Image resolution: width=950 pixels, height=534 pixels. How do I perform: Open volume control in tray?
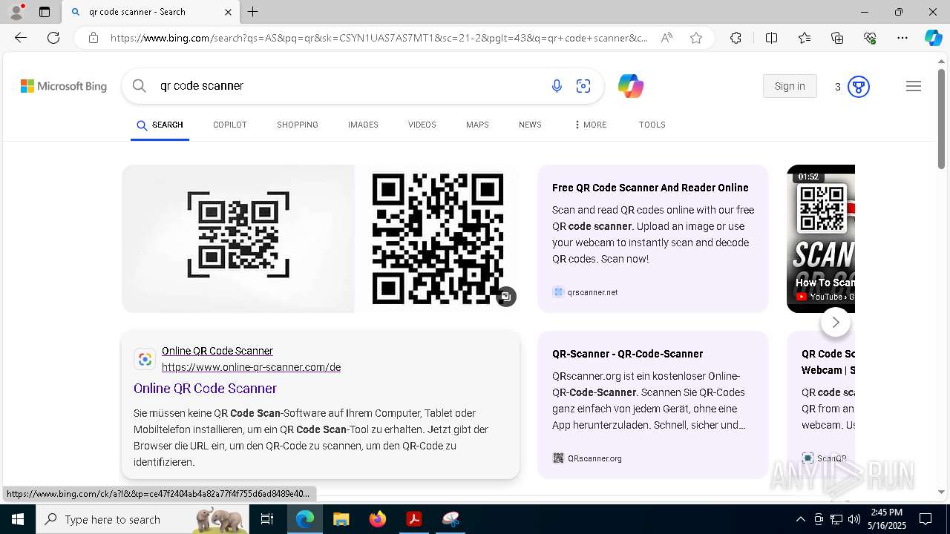(x=854, y=519)
